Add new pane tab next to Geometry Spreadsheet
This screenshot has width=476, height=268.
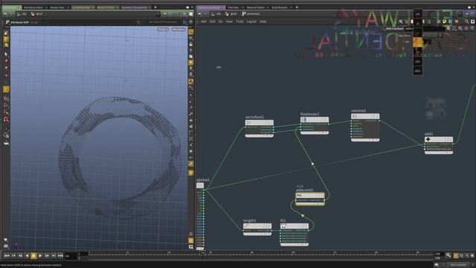click(x=155, y=7)
